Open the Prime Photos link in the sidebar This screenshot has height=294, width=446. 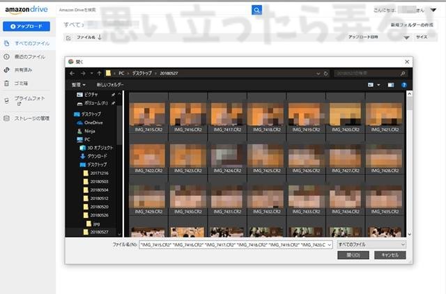25,100
